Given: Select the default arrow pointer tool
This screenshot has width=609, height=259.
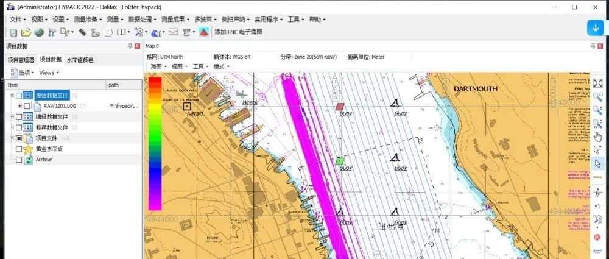Looking at the screenshot, I should [x=598, y=164].
